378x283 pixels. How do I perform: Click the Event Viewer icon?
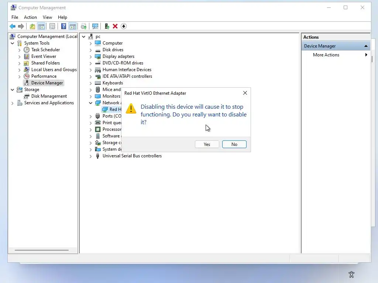[x=27, y=56]
